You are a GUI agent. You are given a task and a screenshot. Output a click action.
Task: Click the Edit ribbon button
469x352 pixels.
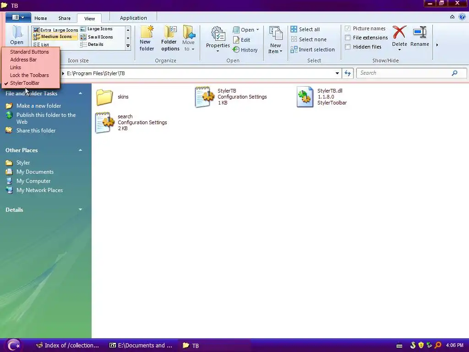tap(242, 40)
